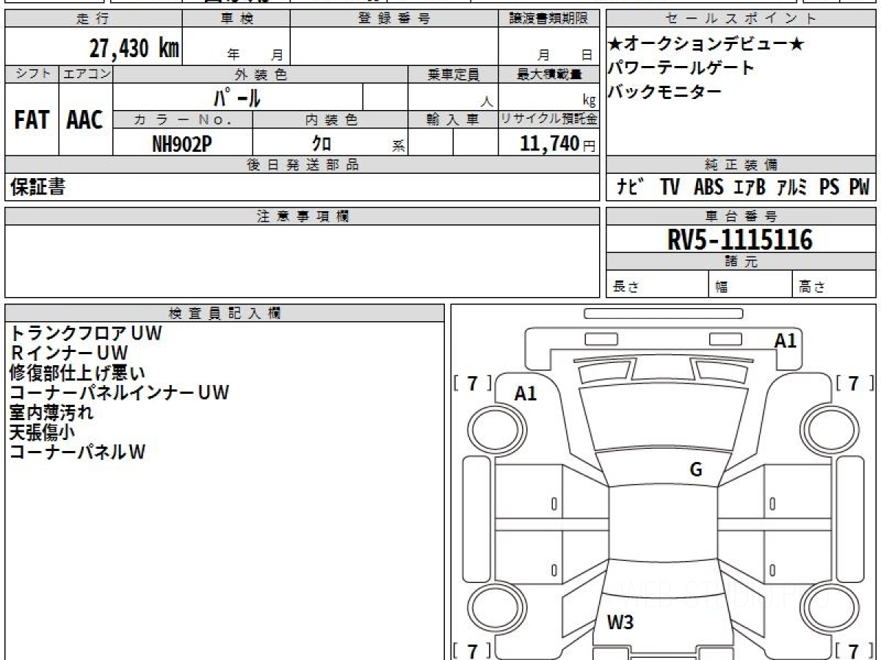The height and width of the screenshot is (660, 881).
Task: Click the 純正装備 header
Action: 741,165
